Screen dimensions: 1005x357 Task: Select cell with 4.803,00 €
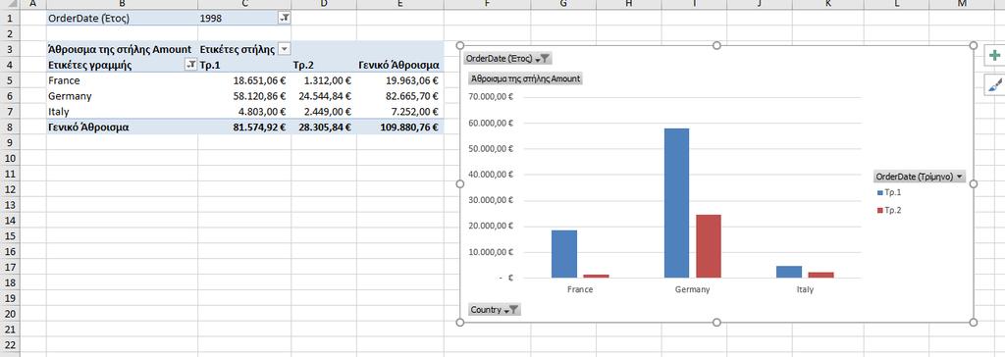244,112
